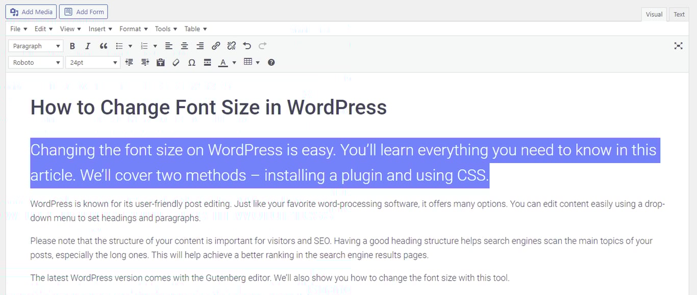The width and height of the screenshot is (697, 295).
Task: Open the Paragraph style dropdown
Action: coord(35,46)
